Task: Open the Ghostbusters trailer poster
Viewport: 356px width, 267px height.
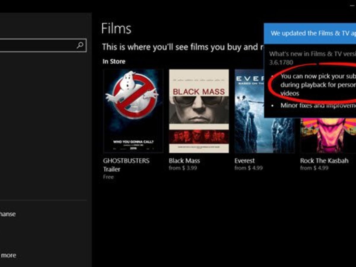Action: pos(133,111)
